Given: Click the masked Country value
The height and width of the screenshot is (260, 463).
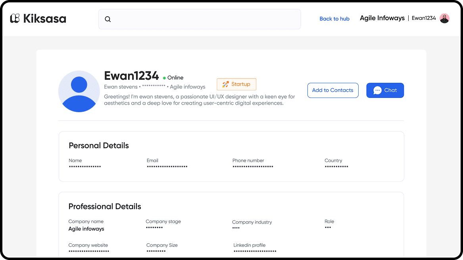Looking at the screenshot, I should [336, 167].
